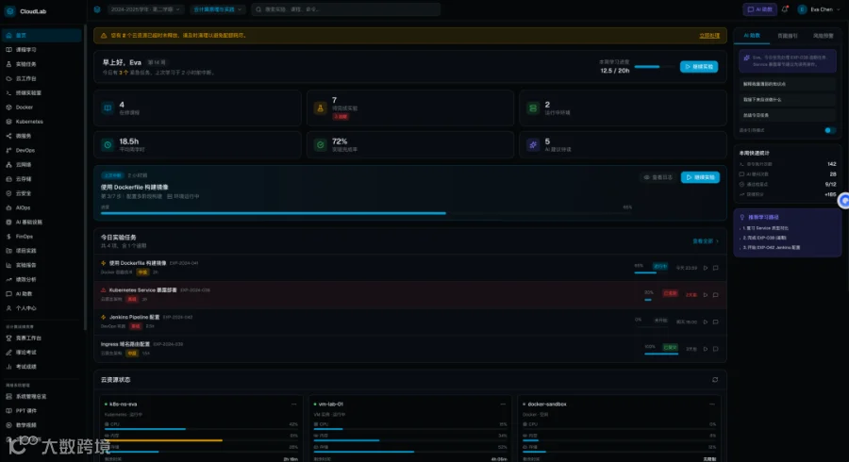Toggle the switch in the AI assistant panel
Image resolution: width=849 pixels, height=462 pixels.
(x=829, y=130)
